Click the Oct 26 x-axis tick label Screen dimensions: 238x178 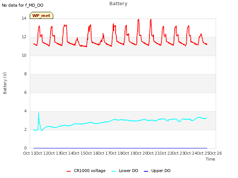tap(216, 153)
